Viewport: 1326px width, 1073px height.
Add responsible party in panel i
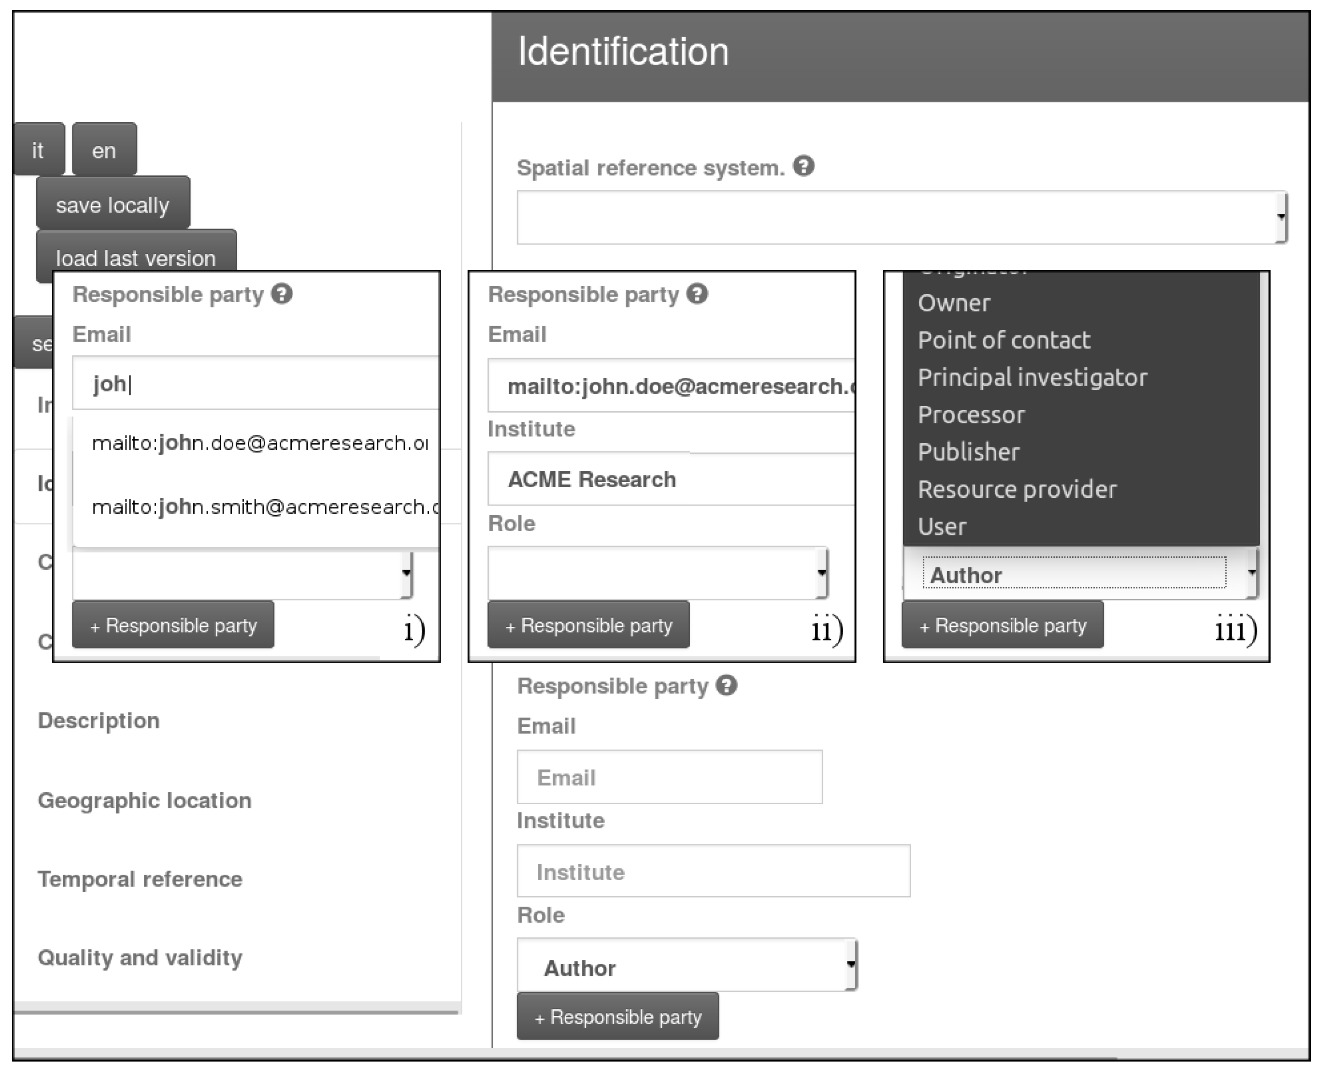pyautogui.click(x=173, y=625)
